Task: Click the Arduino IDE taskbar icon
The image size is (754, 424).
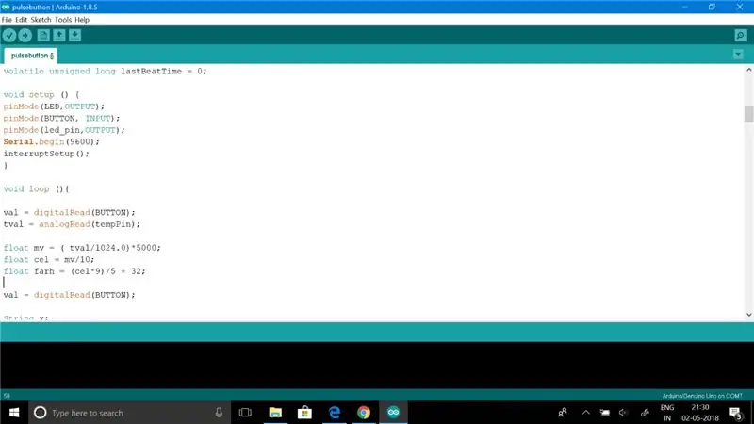Action: (x=393, y=413)
